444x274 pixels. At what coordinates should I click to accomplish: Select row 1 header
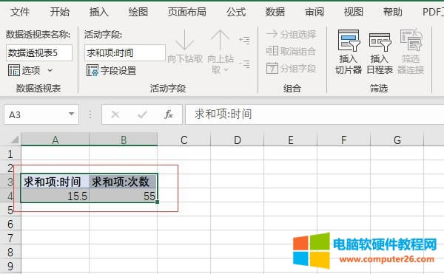click(x=10, y=154)
